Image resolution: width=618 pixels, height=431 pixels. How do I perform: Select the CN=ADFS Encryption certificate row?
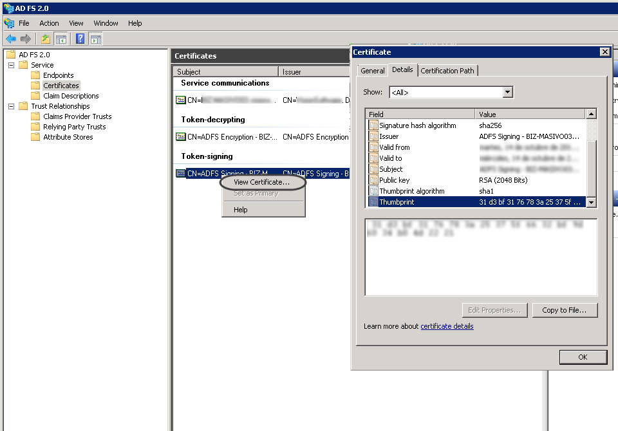(x=262, y=137)
